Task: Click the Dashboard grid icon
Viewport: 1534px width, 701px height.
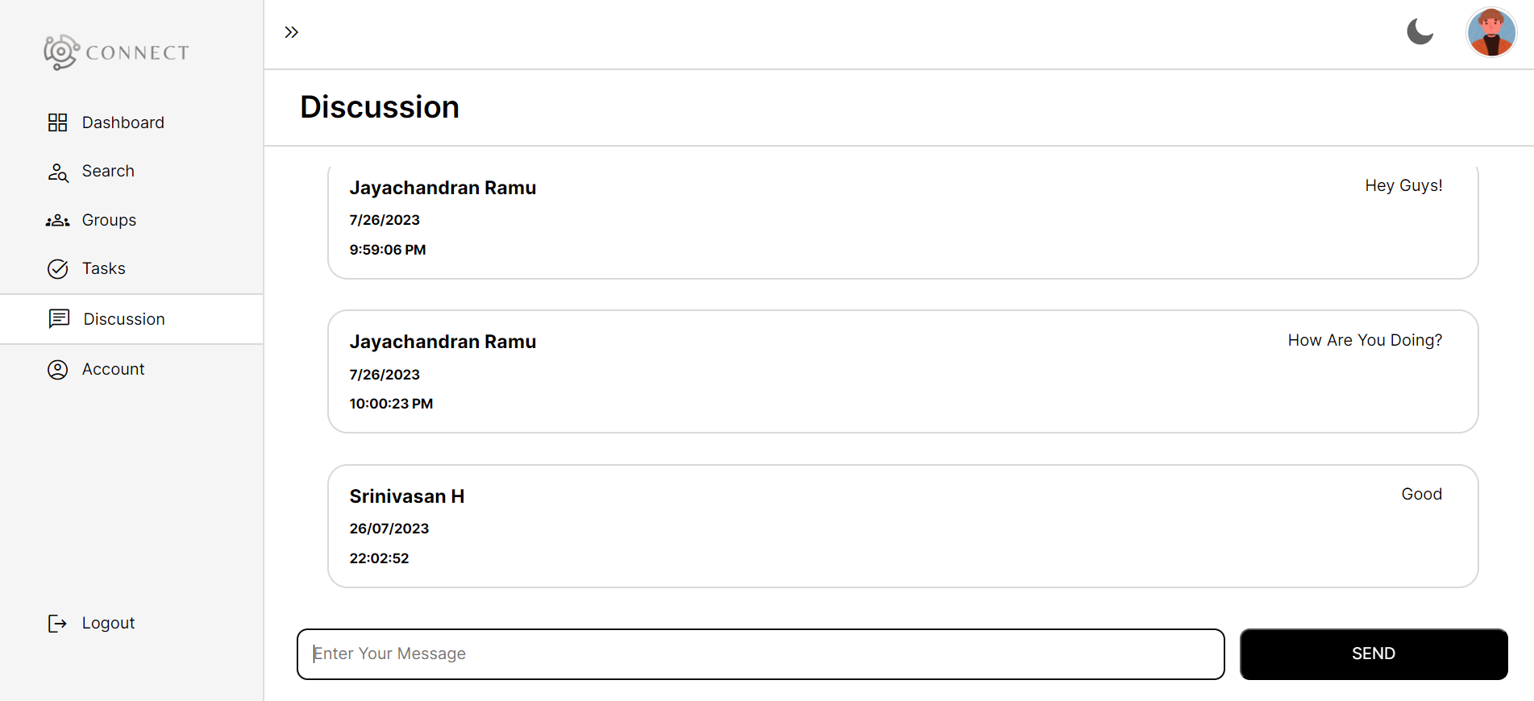Action: tap(57, 122)
